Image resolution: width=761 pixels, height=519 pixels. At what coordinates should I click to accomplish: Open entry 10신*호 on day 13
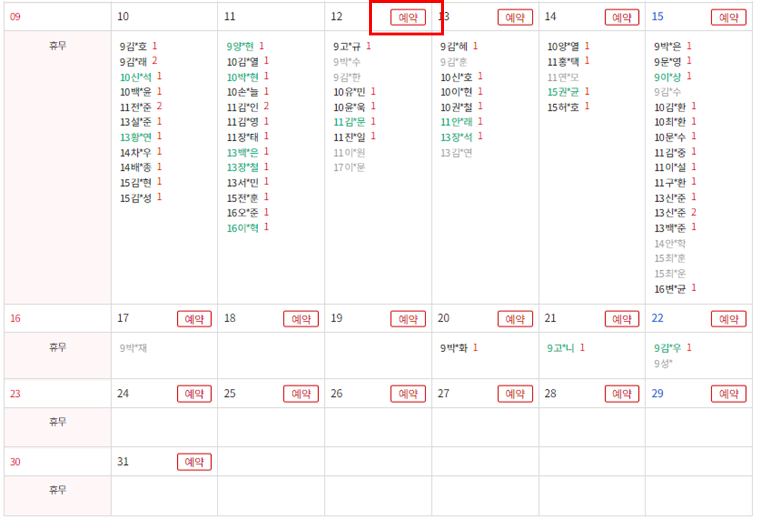[x=457, y=77]
